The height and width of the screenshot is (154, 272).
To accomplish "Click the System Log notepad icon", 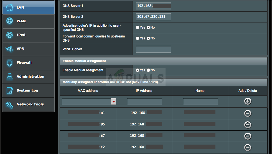I will (x=10, y=90).
